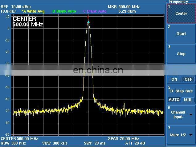Click the SWP 20 ms sweep time readout

click(x=95, y=143)
